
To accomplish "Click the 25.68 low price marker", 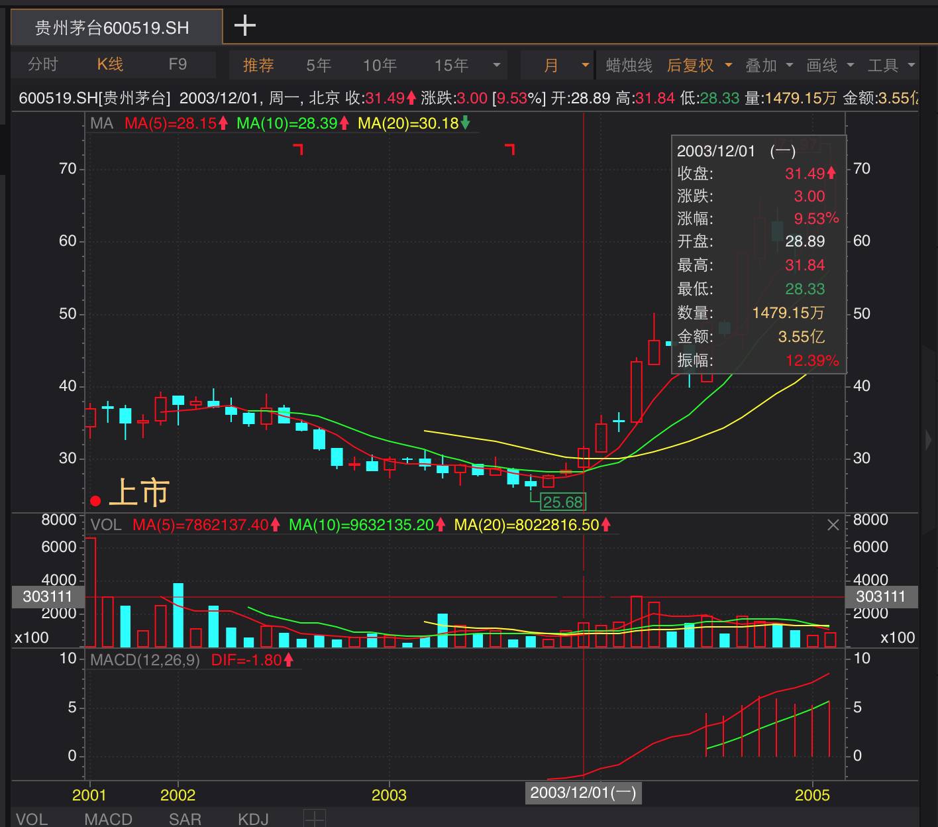I will tap(563, 502).
